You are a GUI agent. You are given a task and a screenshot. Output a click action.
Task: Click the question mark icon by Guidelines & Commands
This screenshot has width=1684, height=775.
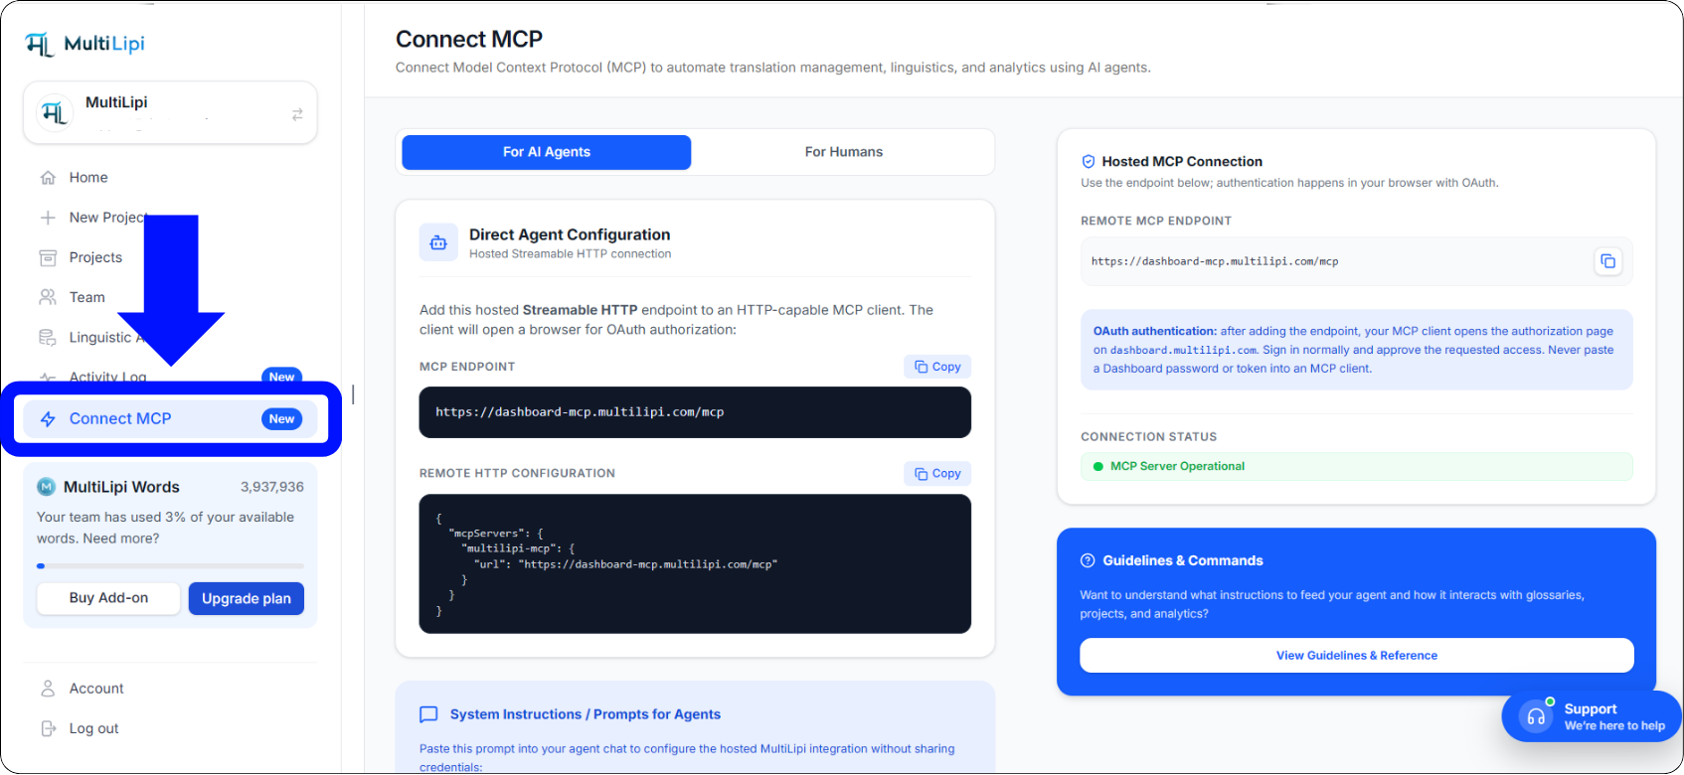1088,560
